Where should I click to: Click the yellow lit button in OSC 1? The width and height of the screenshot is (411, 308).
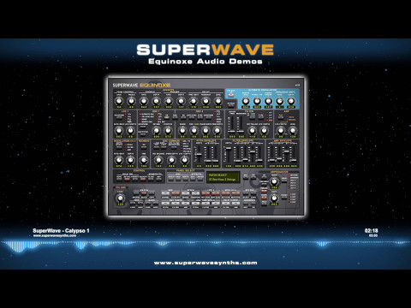point(166,117)
